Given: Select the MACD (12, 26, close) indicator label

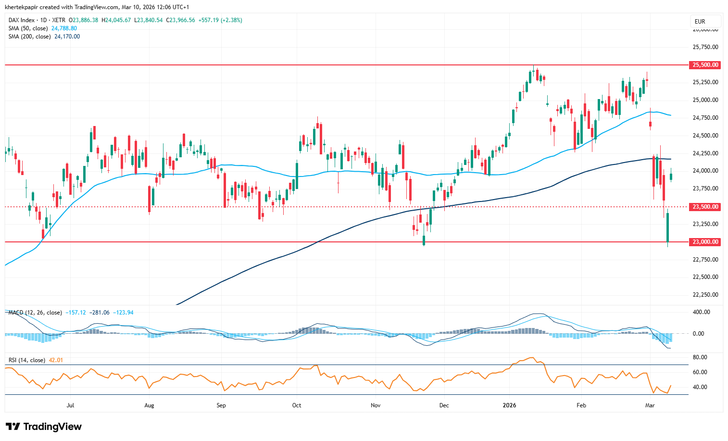Looking at the screenshot, I should [x=35, y=313].
